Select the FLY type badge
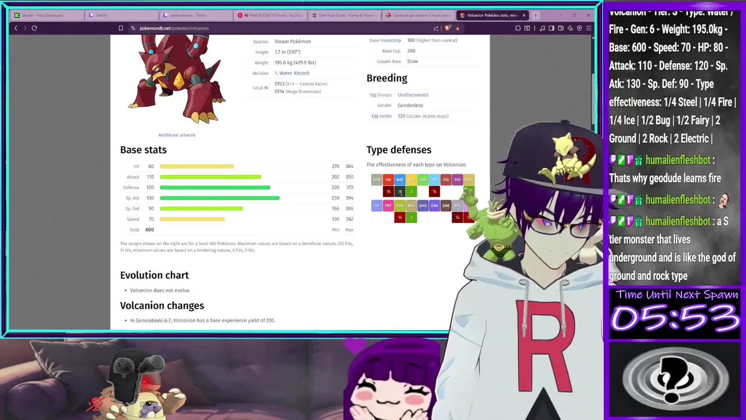746x420 pixels. tap(376, 205)
